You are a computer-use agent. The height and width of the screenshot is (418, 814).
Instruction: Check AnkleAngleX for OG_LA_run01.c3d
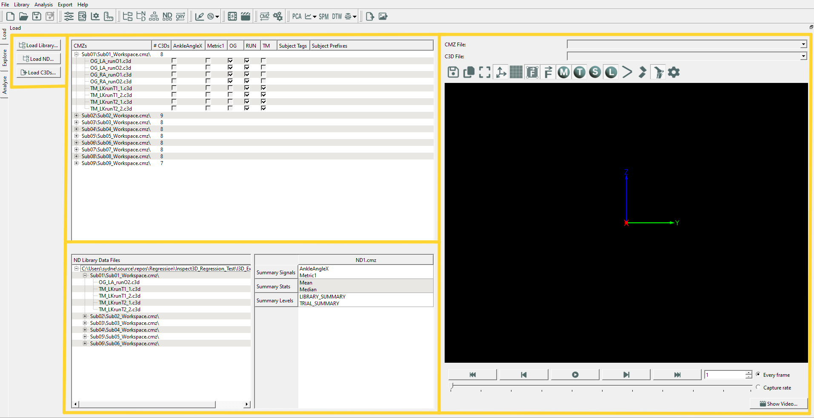174,61
